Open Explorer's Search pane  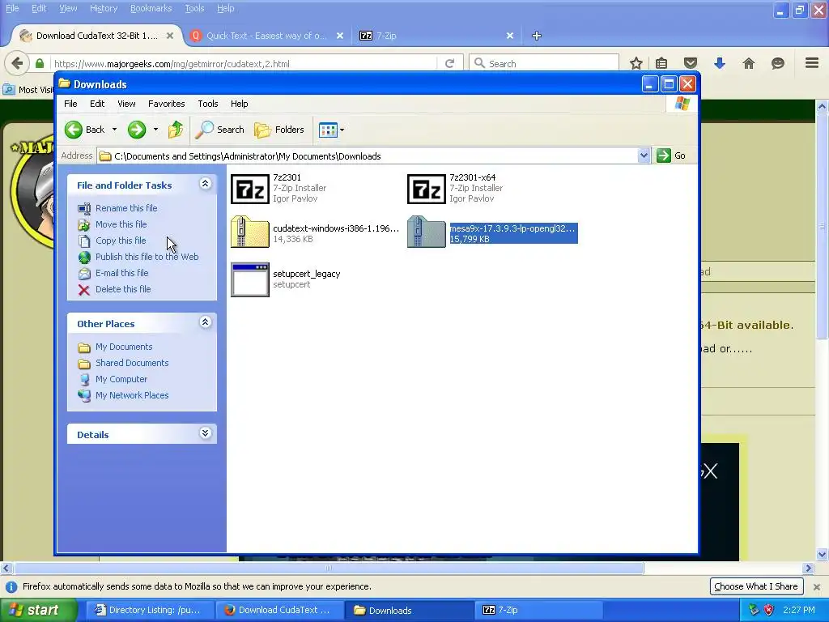coord(220,130)
